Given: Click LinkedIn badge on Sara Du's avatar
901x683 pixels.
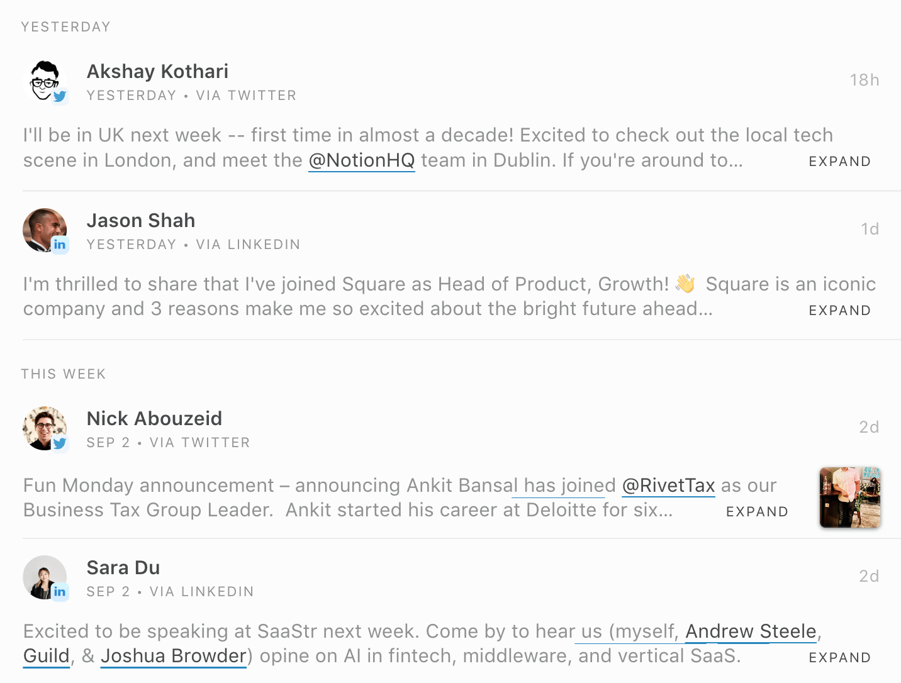Looking at the screenshot, I should pos(60,592).
